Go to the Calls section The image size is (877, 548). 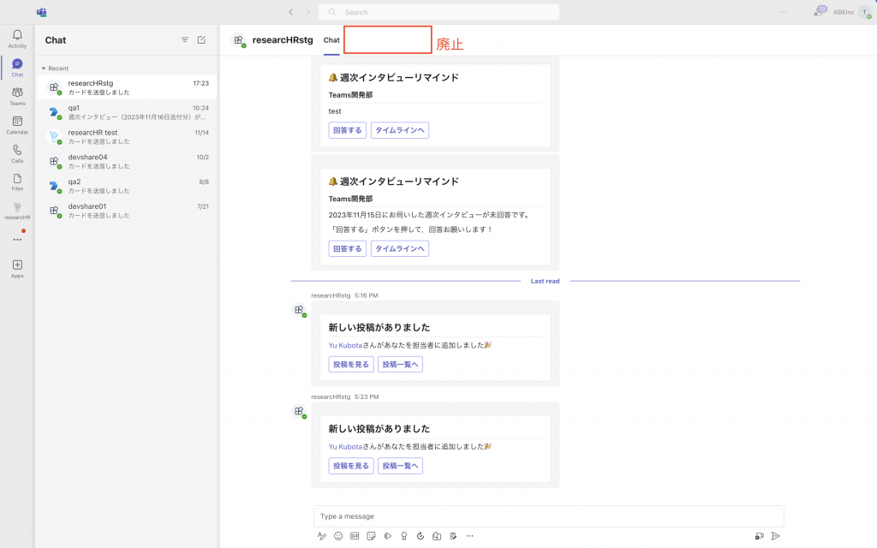[x=17, y=154]
